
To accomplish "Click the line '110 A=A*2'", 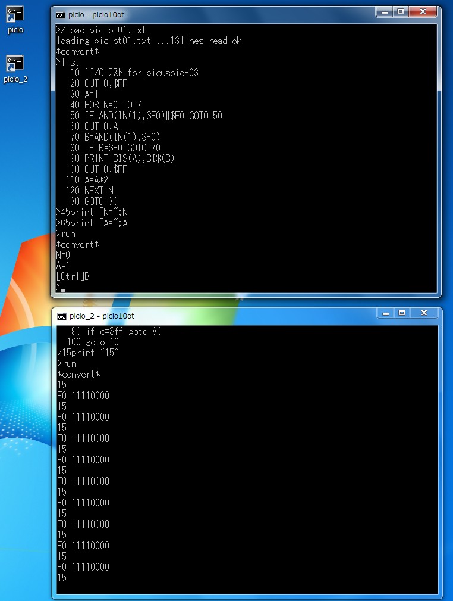I will coord(87,180).
